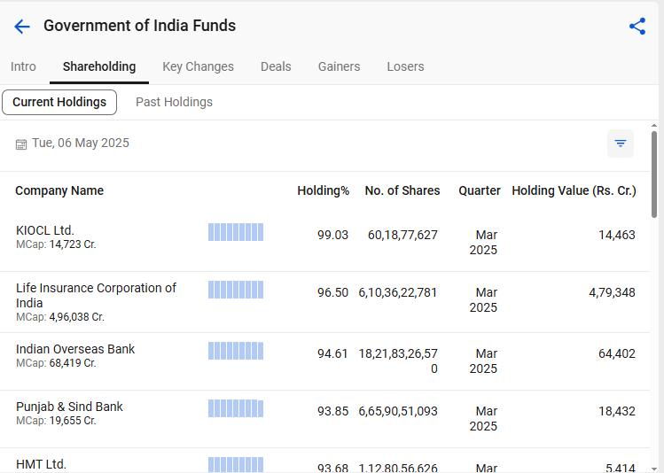Click HMT Ltd. holding bar chart
Viewport: 664px width, 473px height.
pos(236,464)
